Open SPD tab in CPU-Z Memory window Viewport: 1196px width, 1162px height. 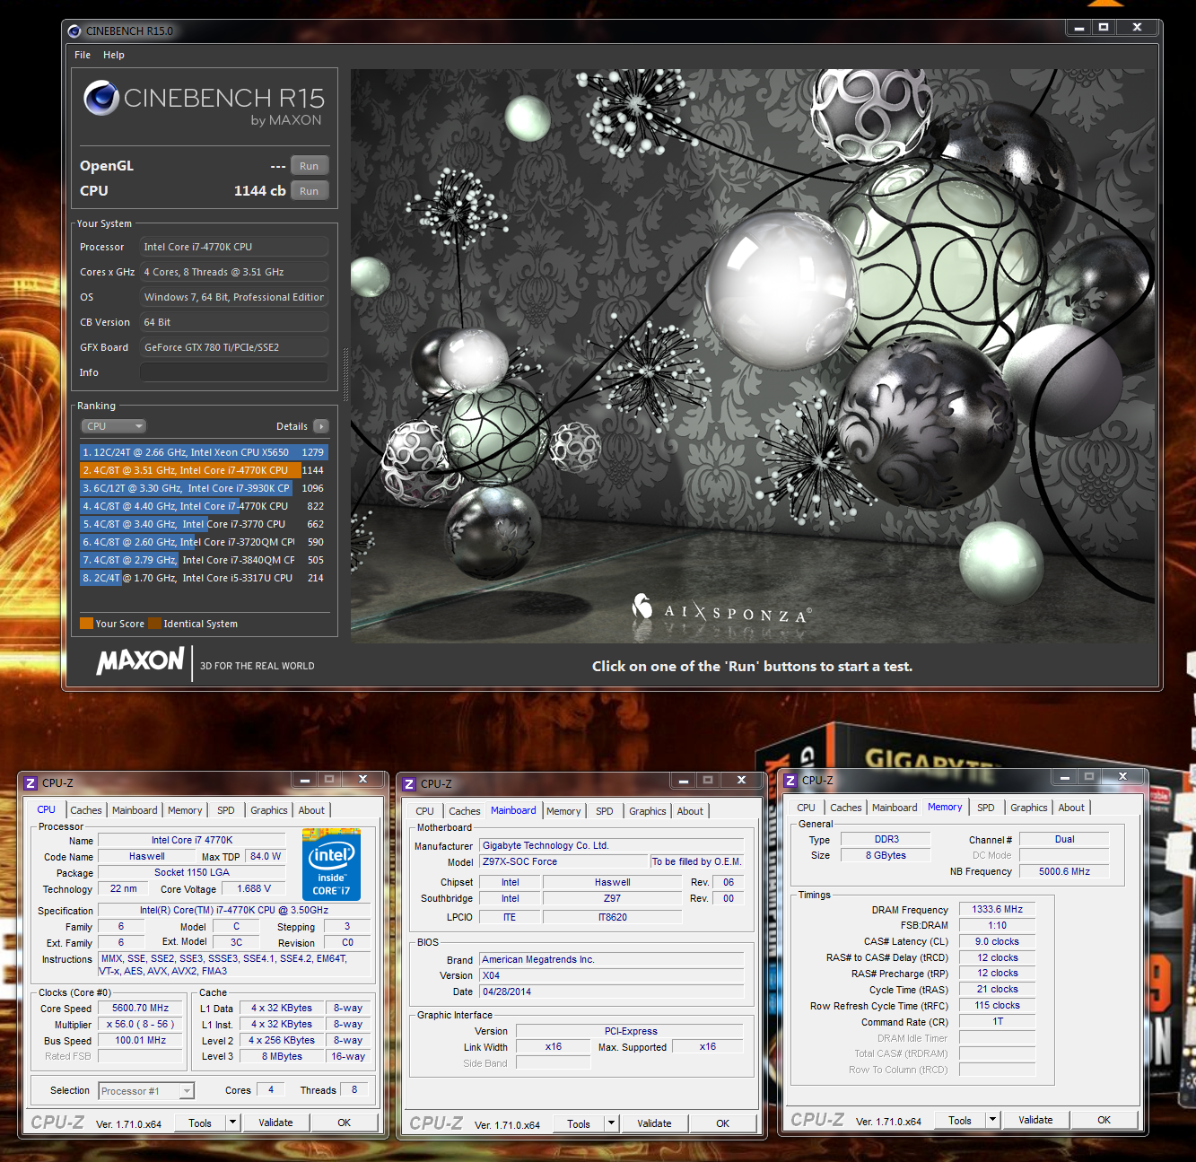[x=986, y=808]
